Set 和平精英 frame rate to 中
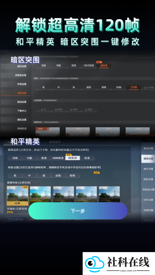Viewport: 155px width, 275px height. 29,176
